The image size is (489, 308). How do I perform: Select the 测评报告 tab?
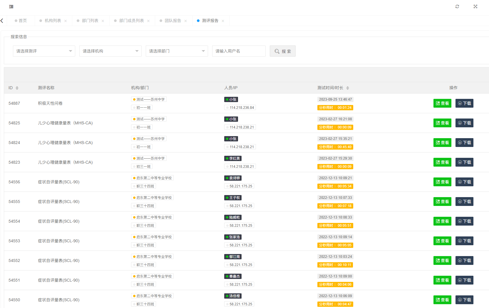point(210,21)
